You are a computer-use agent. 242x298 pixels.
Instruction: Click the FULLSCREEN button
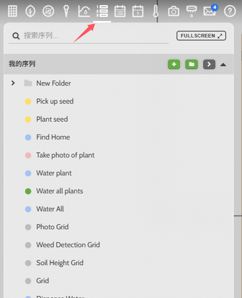pos(201,36)
